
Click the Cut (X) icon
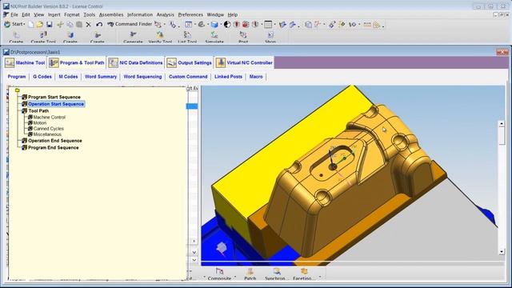[x=88, y=25]
